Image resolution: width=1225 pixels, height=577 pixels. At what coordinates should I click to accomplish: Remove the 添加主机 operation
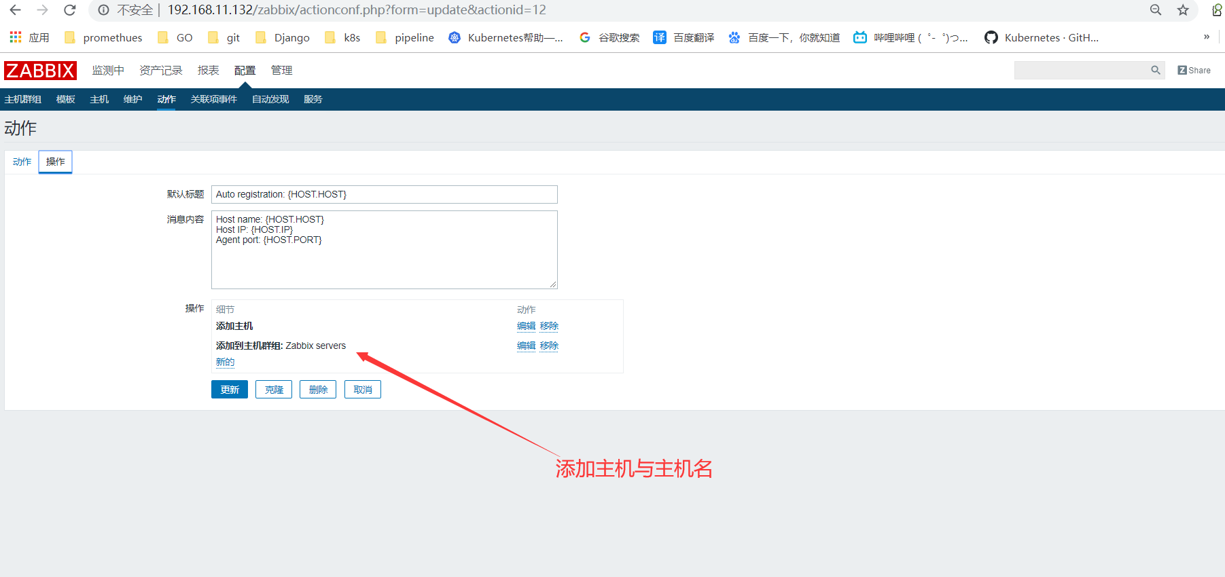549,326
